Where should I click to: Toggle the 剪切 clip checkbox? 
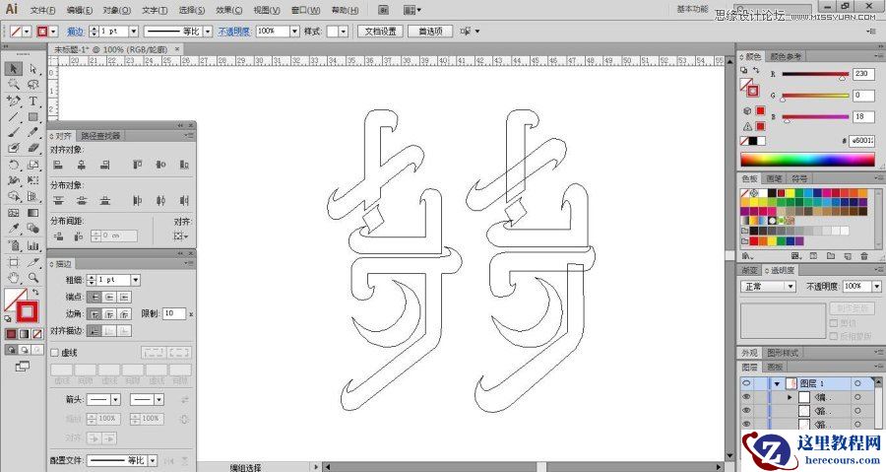point(834,323)
